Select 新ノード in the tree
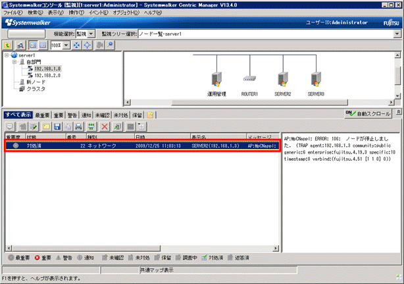404x284 pixels. pyautogui.click(x=36, y=82)
